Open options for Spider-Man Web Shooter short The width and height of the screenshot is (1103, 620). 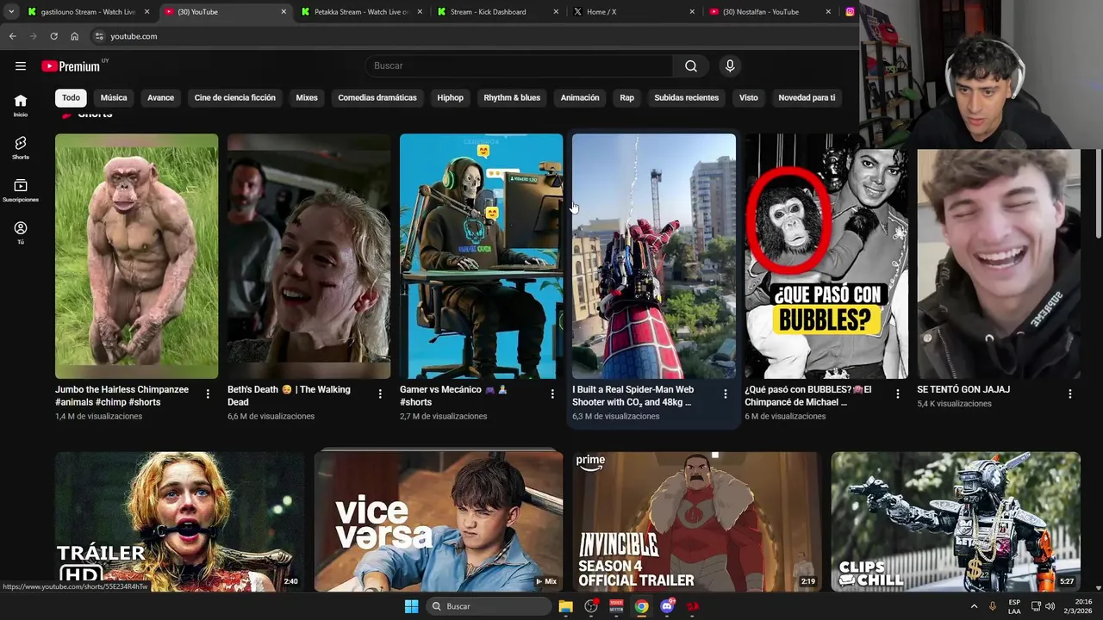pos(725,394)
